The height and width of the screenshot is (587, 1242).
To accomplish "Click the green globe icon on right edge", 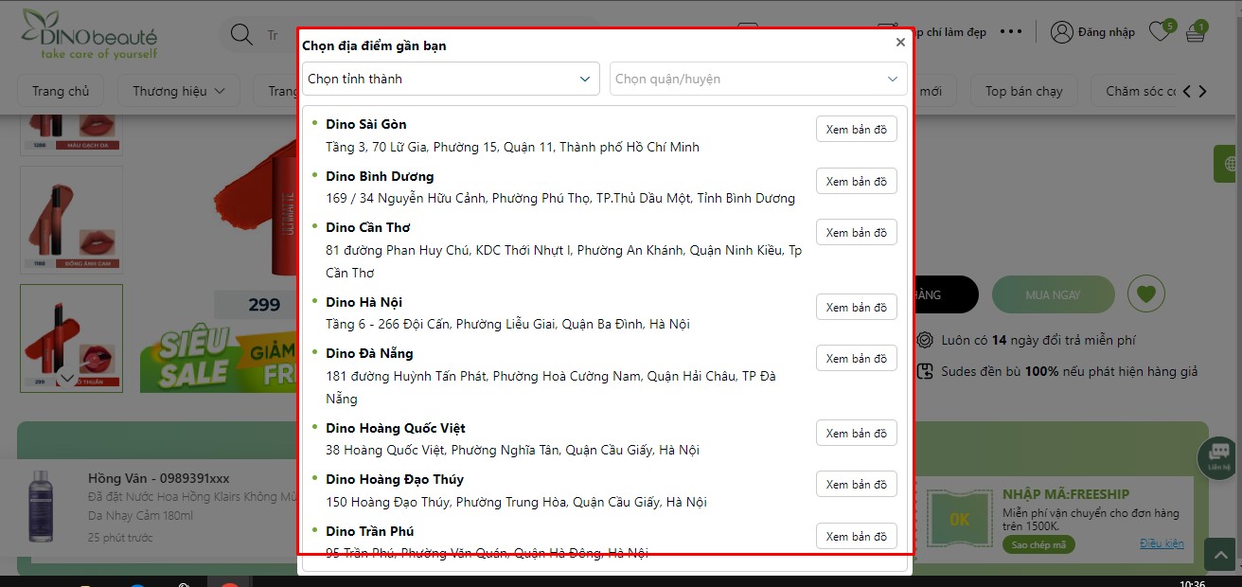I will click(1226, 163).
